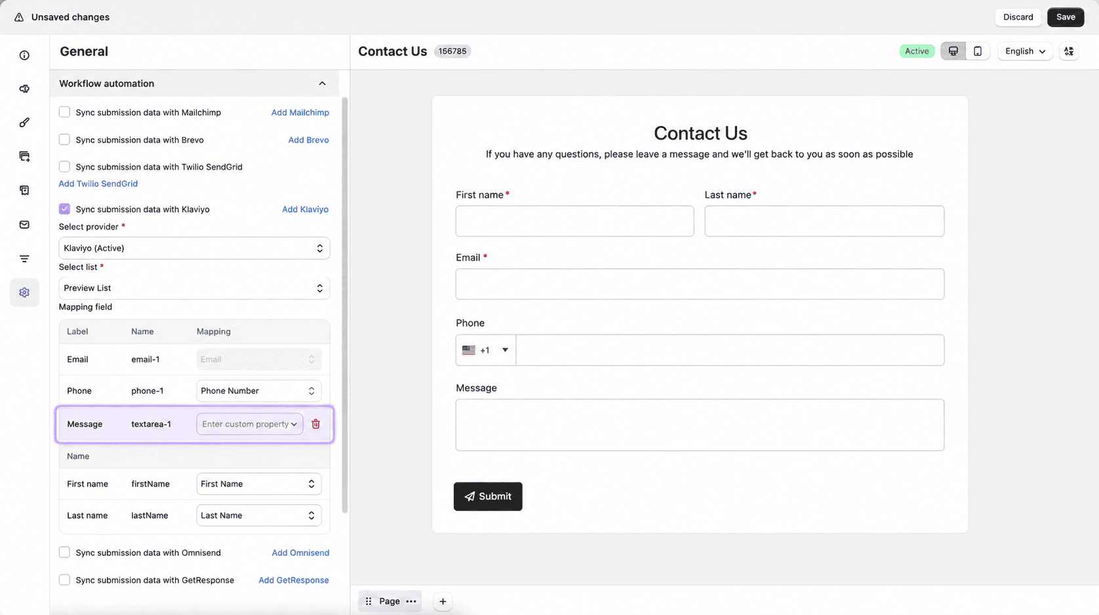The height and width of the screenshot is (615, 1099).
Task: Click the Add Klaviyo link
Action: [x=305, y=209]
